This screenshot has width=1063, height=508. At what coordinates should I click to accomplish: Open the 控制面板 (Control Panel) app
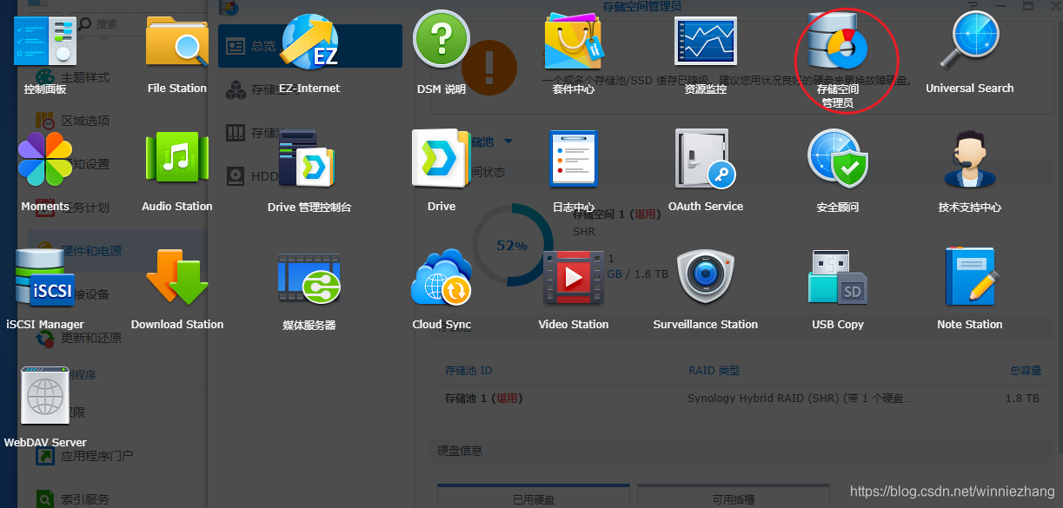pos(45,42)
